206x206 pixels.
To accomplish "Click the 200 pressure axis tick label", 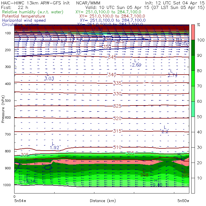I will 8,50.
